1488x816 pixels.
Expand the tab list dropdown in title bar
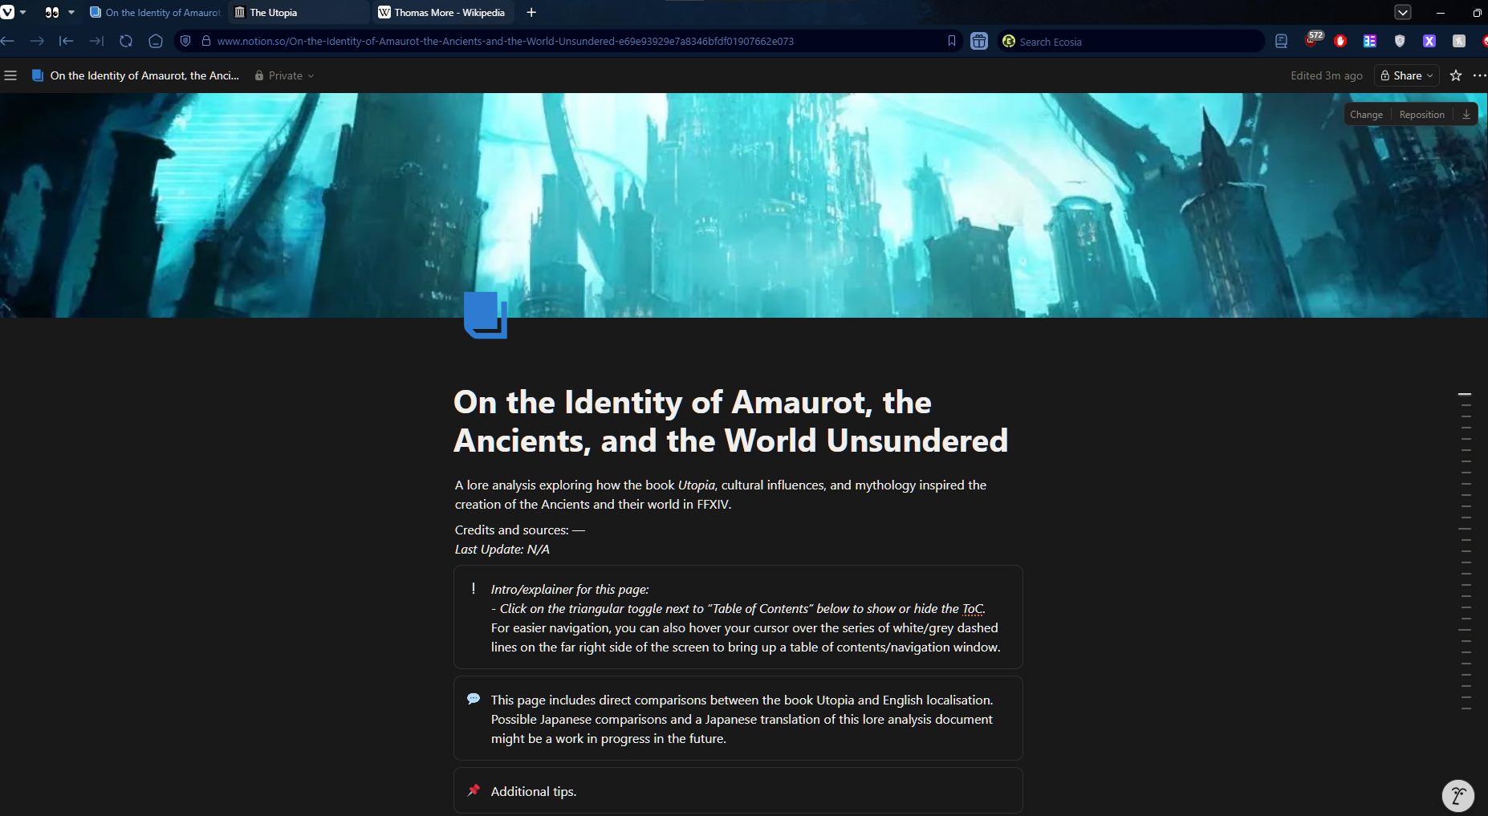tap(1402, 12)
